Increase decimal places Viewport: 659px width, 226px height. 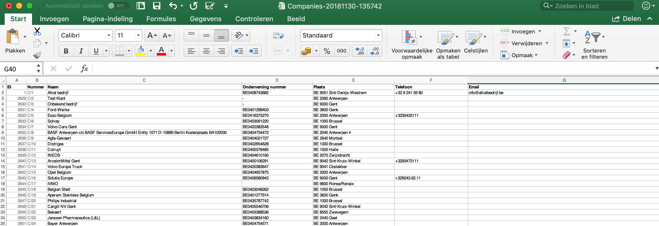pos(360,51)
